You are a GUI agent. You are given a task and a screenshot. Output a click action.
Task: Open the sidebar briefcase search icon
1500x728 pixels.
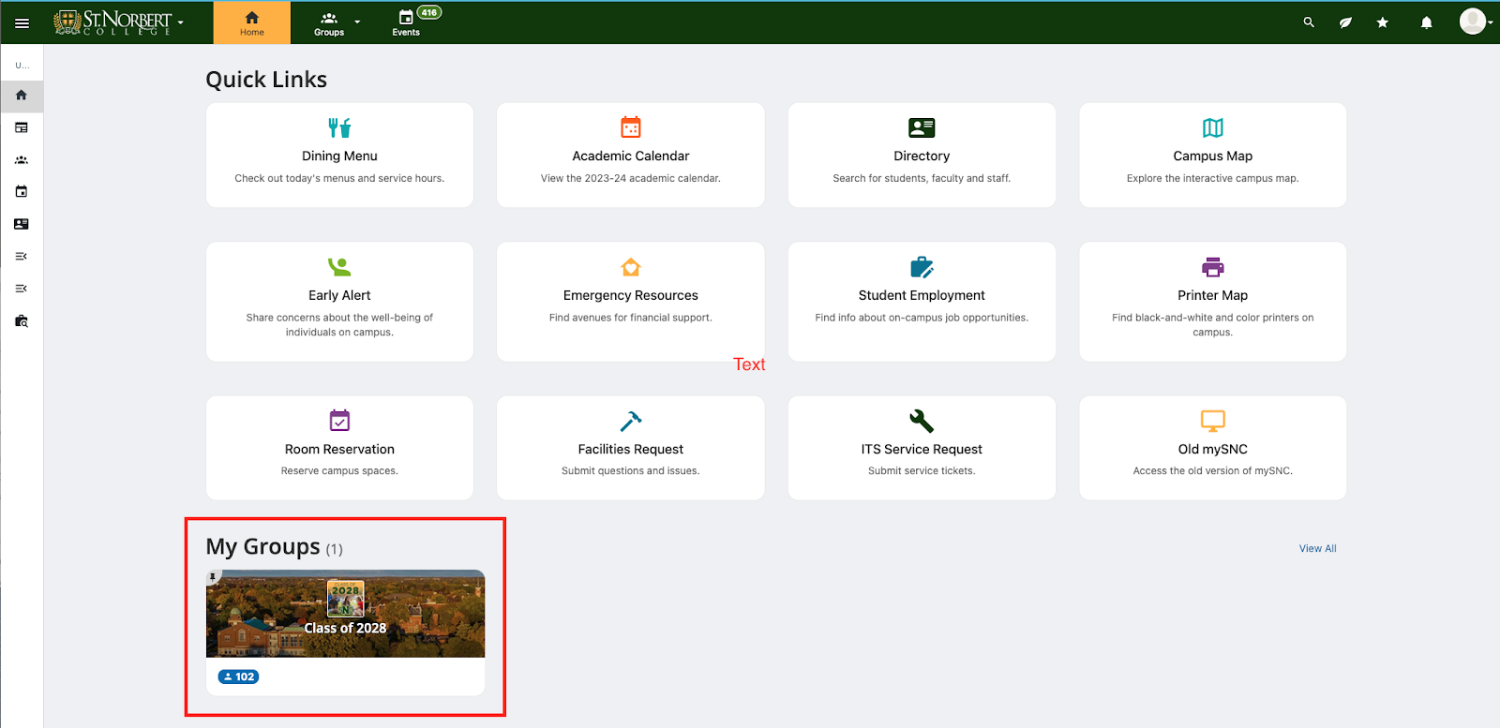coord(22,321)
